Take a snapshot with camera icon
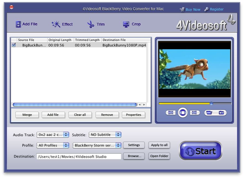The width and height of the screenshot is (244, 178). tap(221, 113)
